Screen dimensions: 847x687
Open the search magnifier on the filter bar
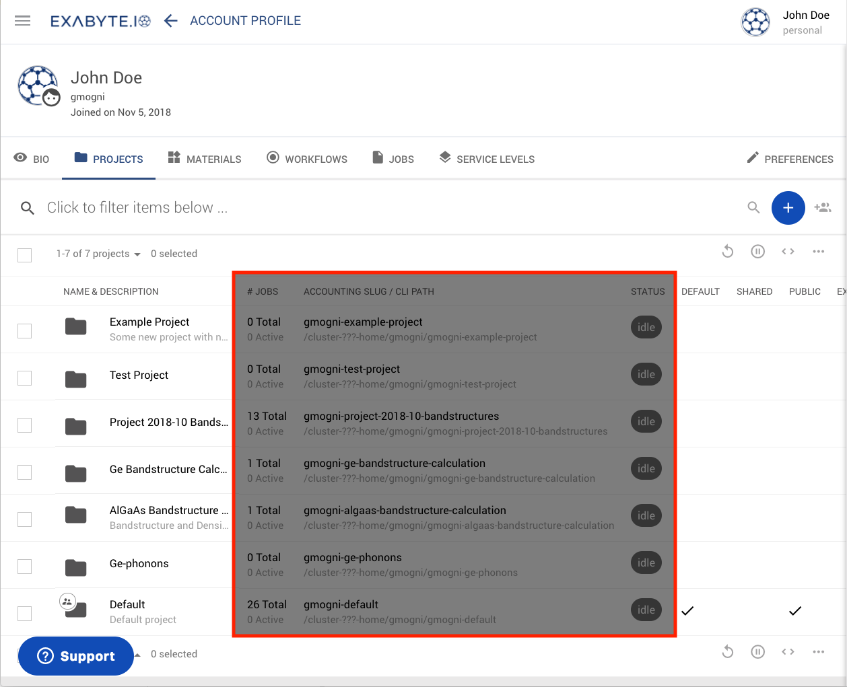point(753,208)
